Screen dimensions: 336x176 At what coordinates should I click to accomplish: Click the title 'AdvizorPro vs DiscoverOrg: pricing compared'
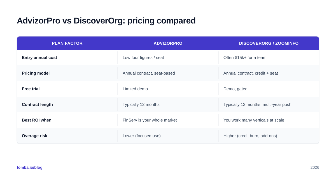coord(106,21)
